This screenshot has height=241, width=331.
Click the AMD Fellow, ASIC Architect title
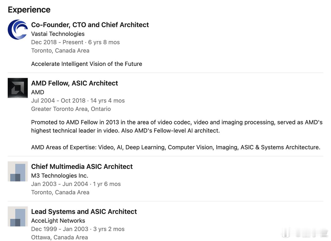(74, 83)
